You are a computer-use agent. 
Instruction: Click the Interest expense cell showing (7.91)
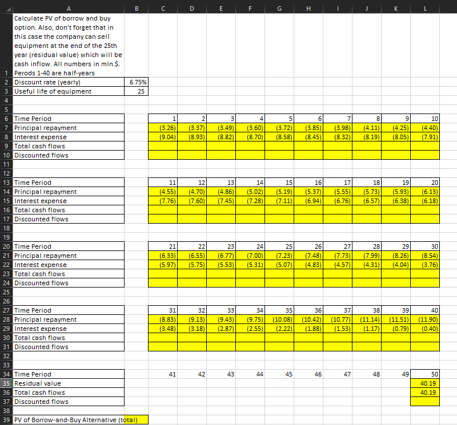(425, 137)
